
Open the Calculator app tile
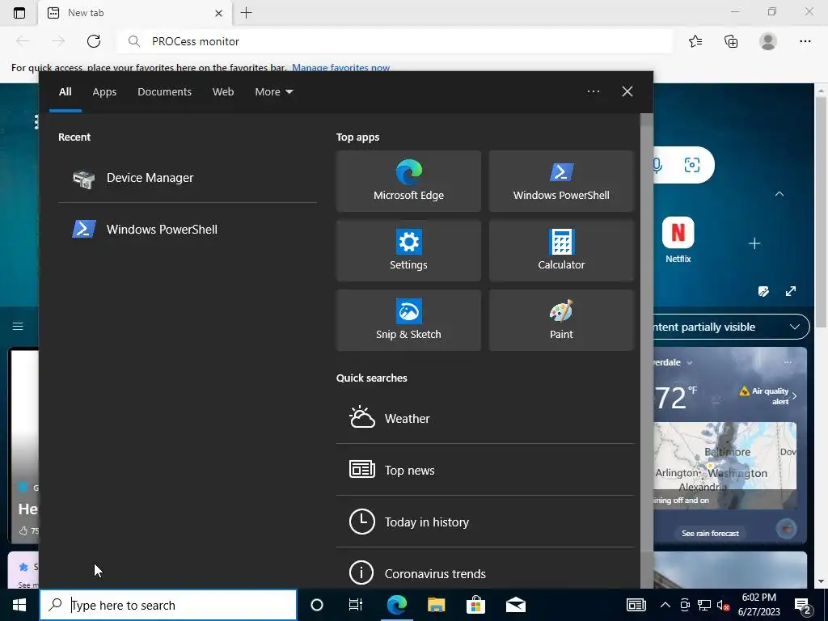pos(561,251)
